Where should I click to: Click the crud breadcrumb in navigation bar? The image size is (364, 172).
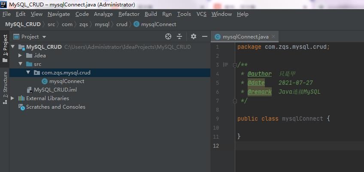coord(122,24)
